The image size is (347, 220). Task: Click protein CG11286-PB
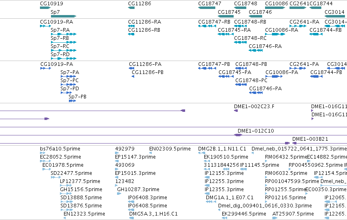(148, 72)
